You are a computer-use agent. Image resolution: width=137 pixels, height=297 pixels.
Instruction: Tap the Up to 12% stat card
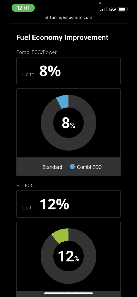click(x=68, y=204)
